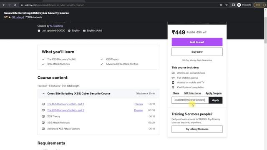This screenshot has width=267, height=150.
Task: Open the side panel icon in toolbar
Action: coord(233,5)
